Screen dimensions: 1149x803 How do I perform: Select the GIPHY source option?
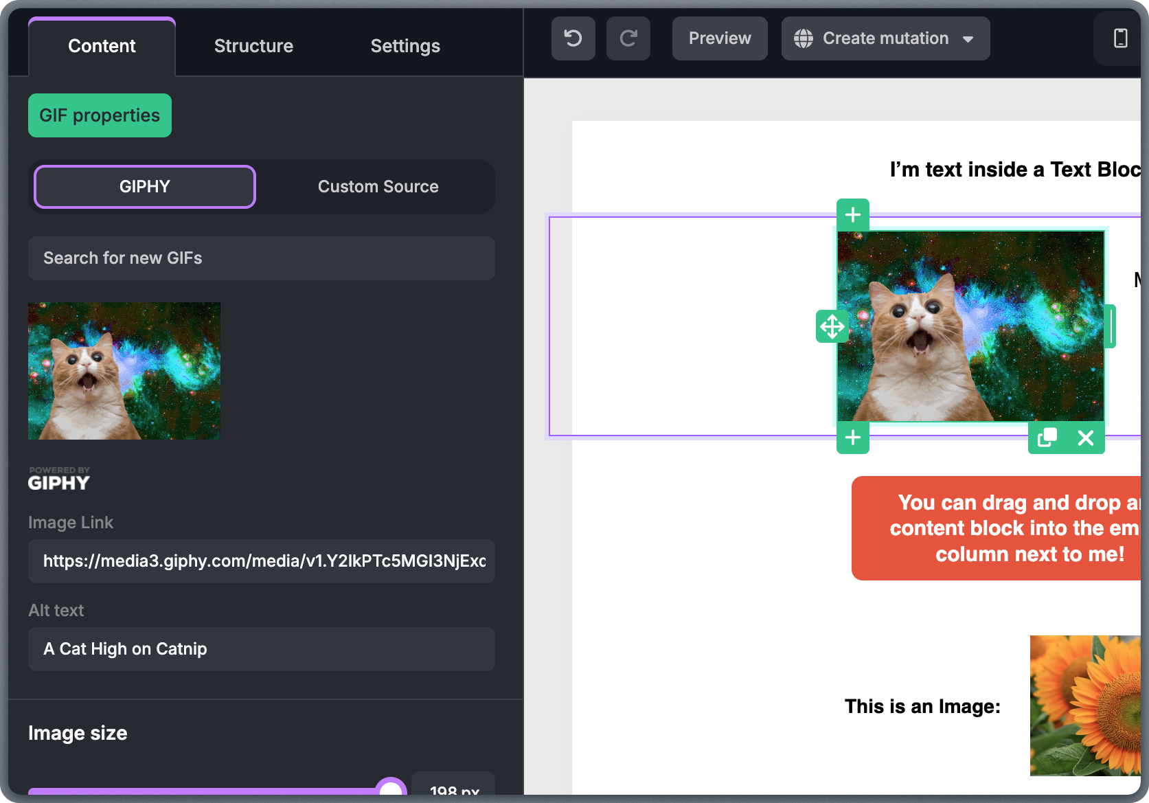point(144,186)
